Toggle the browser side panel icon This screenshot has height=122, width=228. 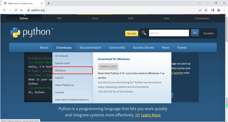tap(213, 10)
